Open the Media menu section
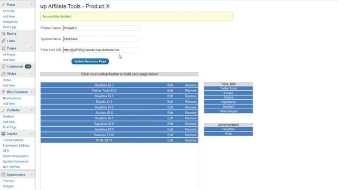This screenshot has width=338, height=190. [x=12, y=34]
